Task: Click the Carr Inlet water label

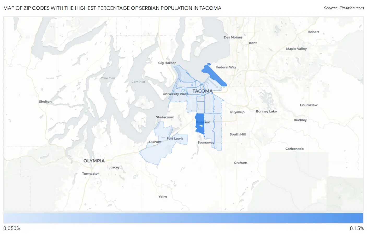Action: tap(138, 82)
